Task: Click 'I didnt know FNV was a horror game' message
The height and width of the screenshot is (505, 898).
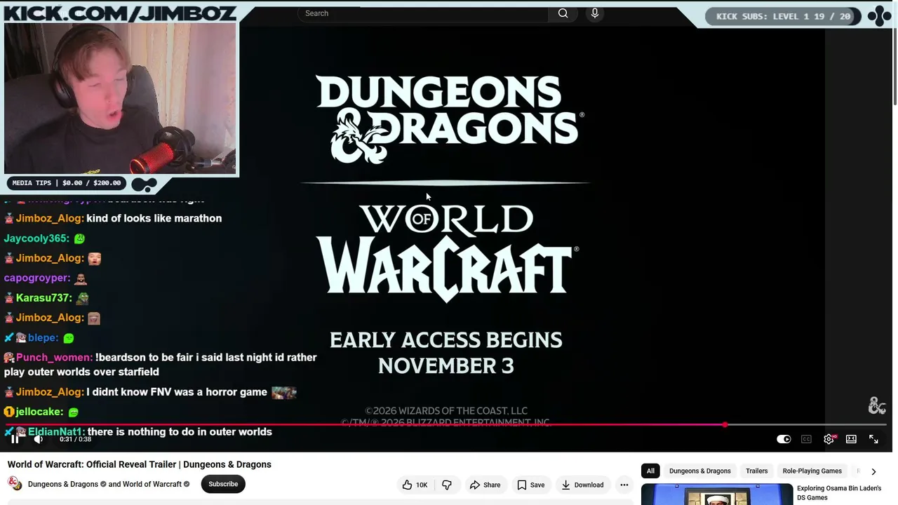Action: point(177,392)
